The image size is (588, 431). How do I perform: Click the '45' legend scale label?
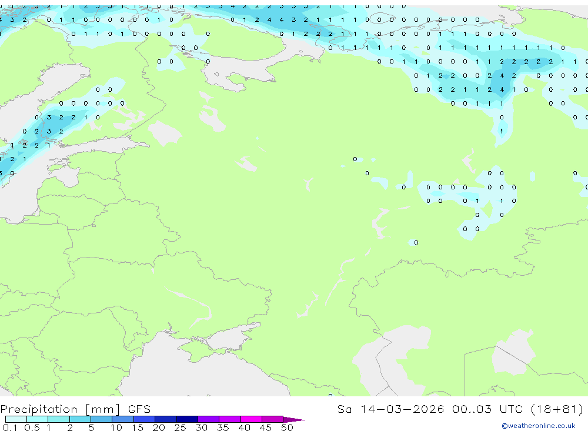click(266, 427)
